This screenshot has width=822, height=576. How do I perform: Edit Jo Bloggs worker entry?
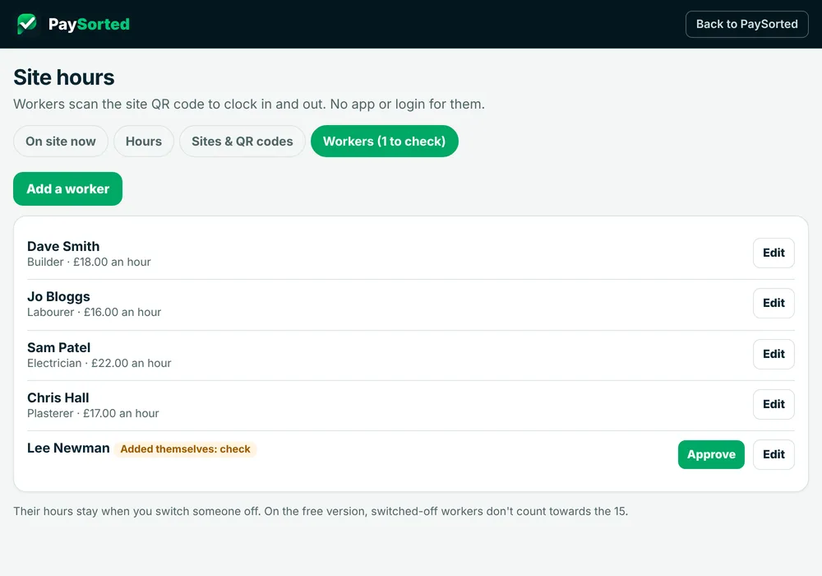click(774, 303)
